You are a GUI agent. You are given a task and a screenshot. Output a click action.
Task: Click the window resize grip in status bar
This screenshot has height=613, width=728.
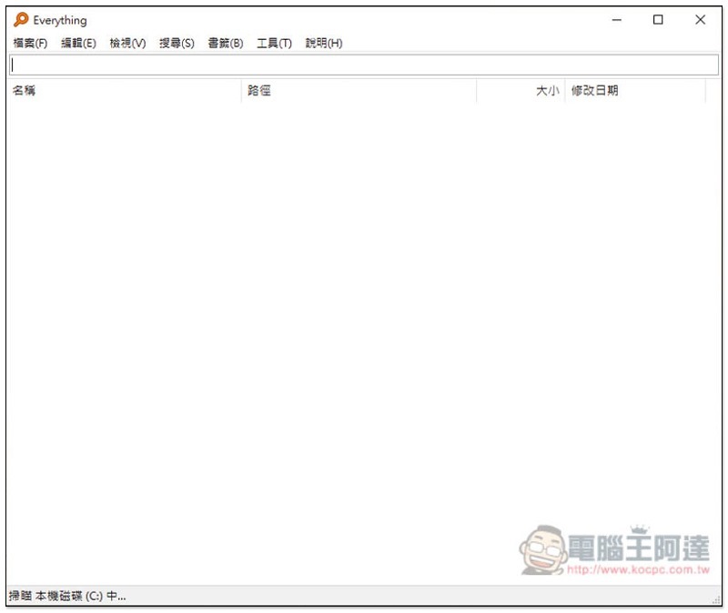[x=716, y=599]
